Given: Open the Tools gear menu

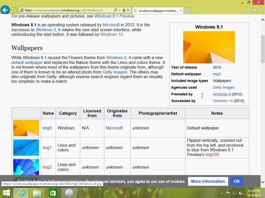Looking at the screenshot, I should (261, 10).
